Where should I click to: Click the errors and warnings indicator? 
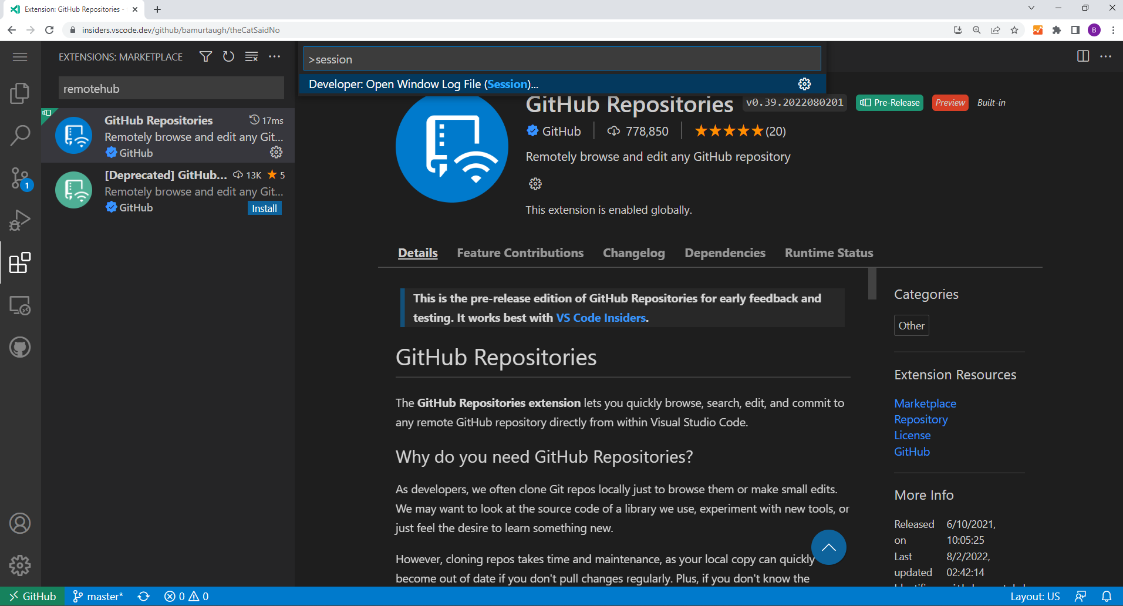tap(185, 596)
